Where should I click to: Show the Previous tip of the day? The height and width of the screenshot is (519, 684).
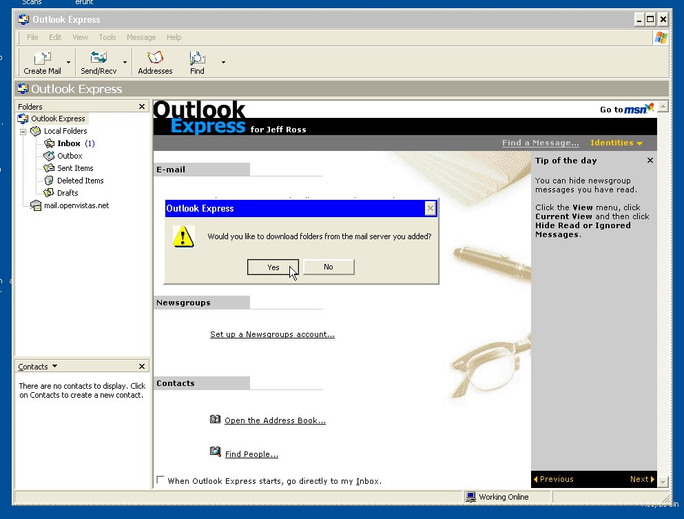point(554,479)
